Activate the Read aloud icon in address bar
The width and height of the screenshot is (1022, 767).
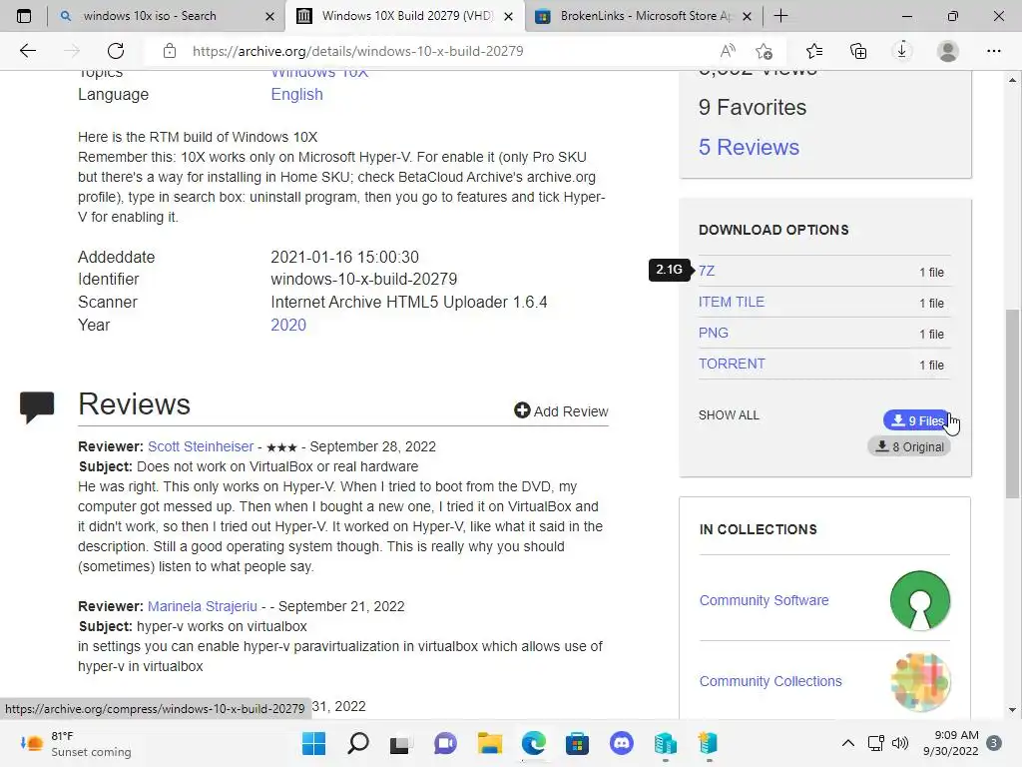pos(728,51)
